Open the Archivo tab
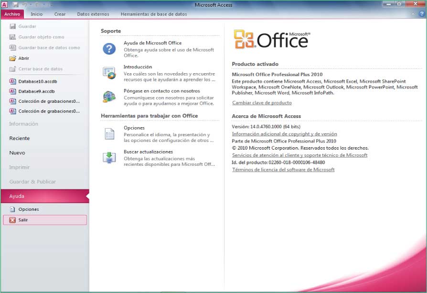 click(x=12, y=14)
